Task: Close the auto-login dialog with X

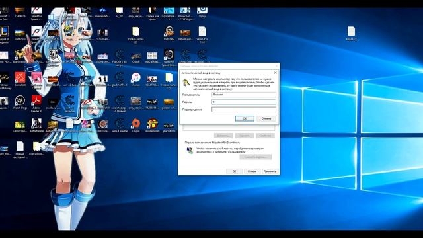Action: (275, 73)
